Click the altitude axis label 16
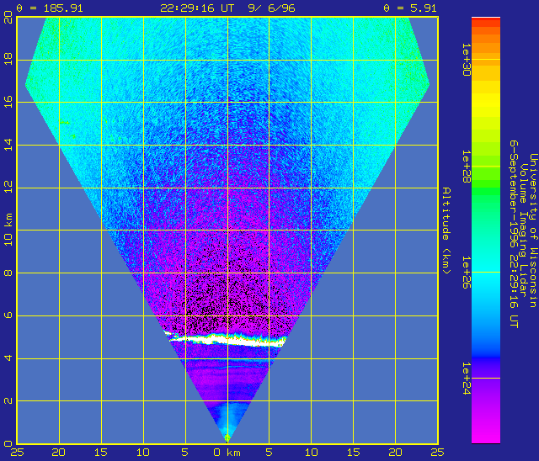This screenshot has height=461, width=539. [8, 102]
